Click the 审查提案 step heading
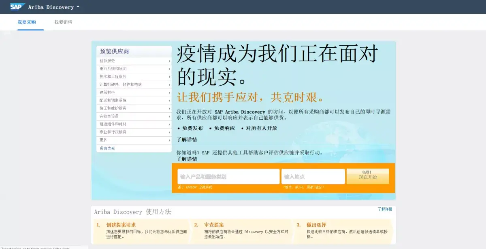 click(x=214, y=225)
